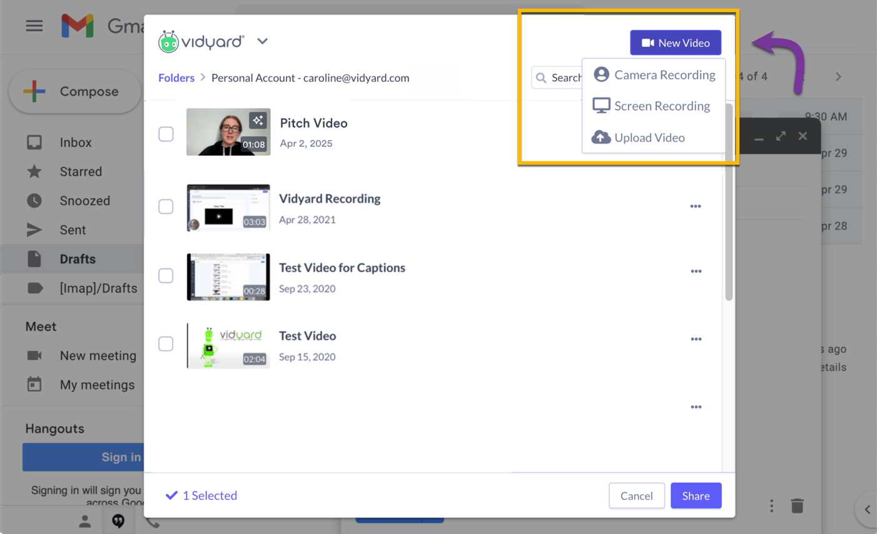The height and width of the screenshot is (534, 877).
Task: Open the Vidyard Recording thumbnail
Action: coord(228,208)
